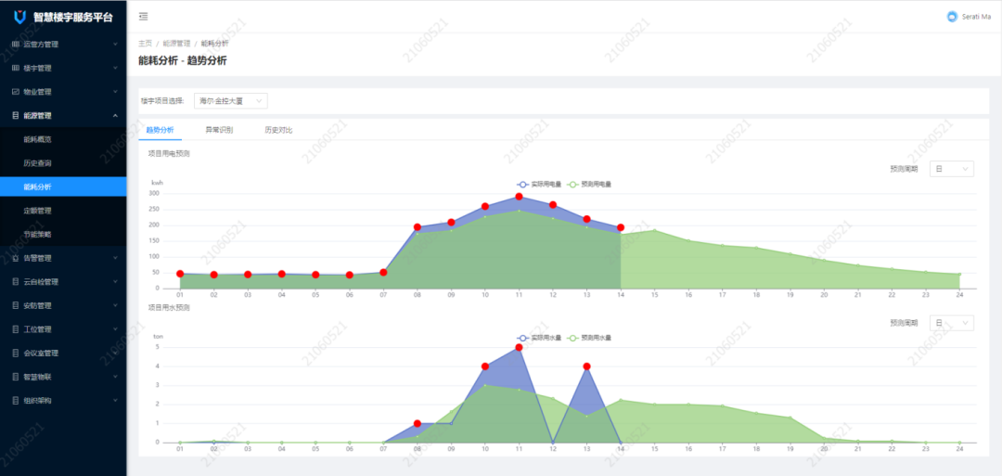1002x476 pixels.
Task: Click the sidebar collapse hamburger icon
Action: [142, 17]
